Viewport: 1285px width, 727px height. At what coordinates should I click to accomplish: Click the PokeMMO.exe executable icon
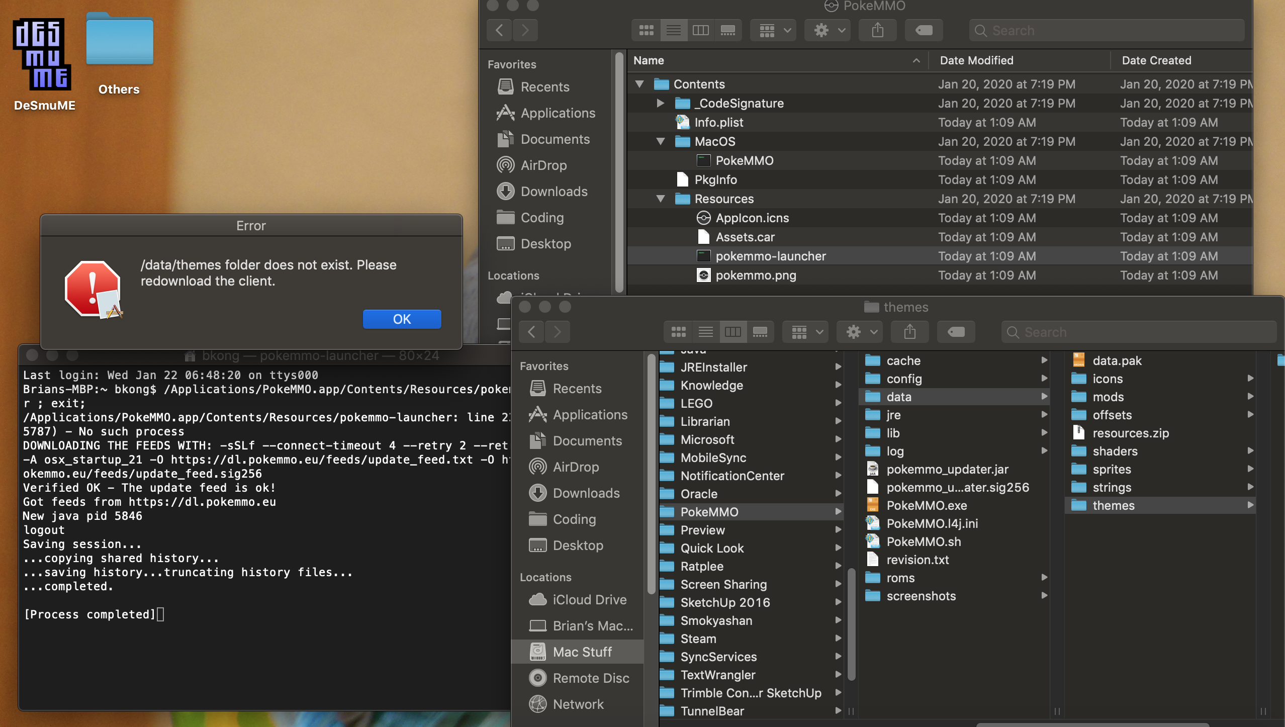pos(872,505)
